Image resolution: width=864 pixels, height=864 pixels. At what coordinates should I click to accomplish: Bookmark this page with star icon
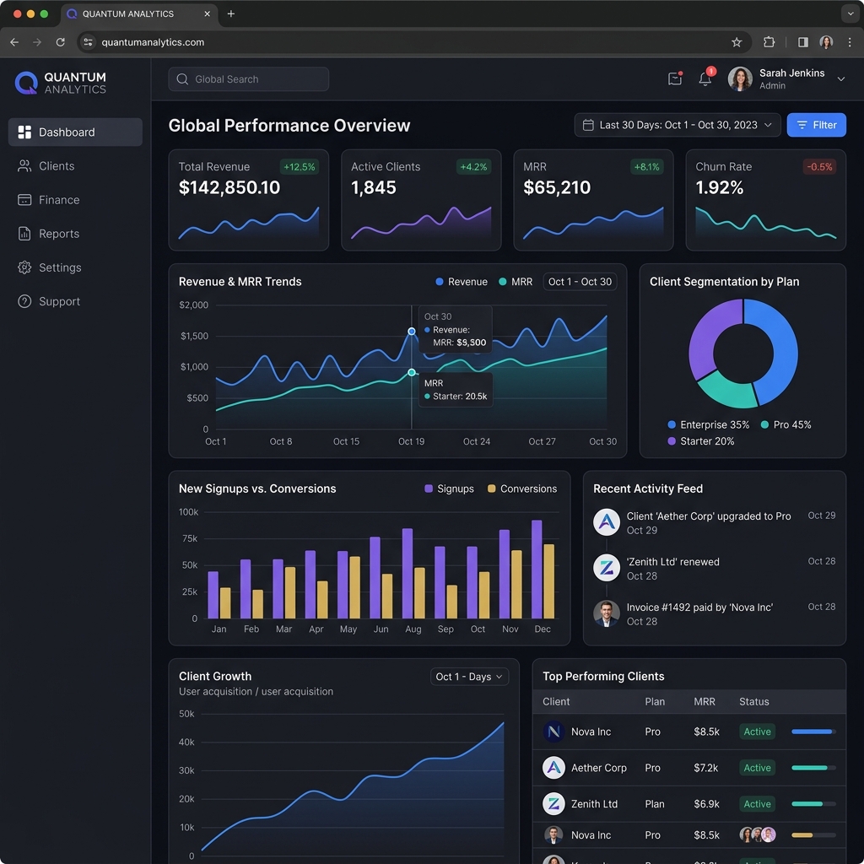(x=737, y=42)
